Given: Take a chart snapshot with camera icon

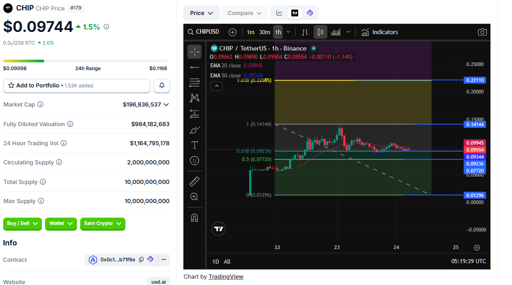Looking at the screenshot, I should click(x=482, y=32).
